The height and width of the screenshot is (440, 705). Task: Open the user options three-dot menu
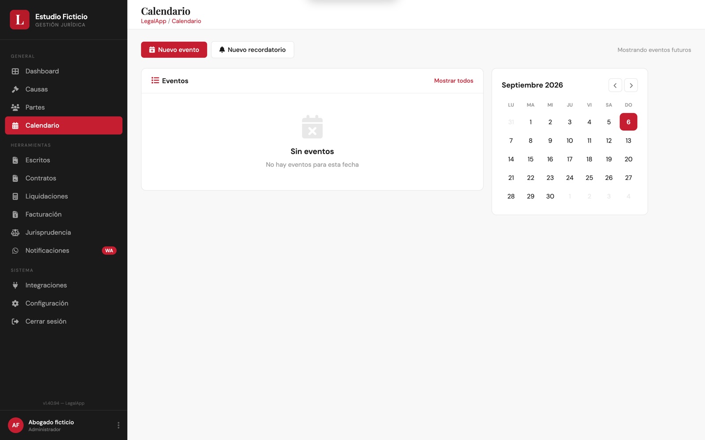click(x=118, y=425)
